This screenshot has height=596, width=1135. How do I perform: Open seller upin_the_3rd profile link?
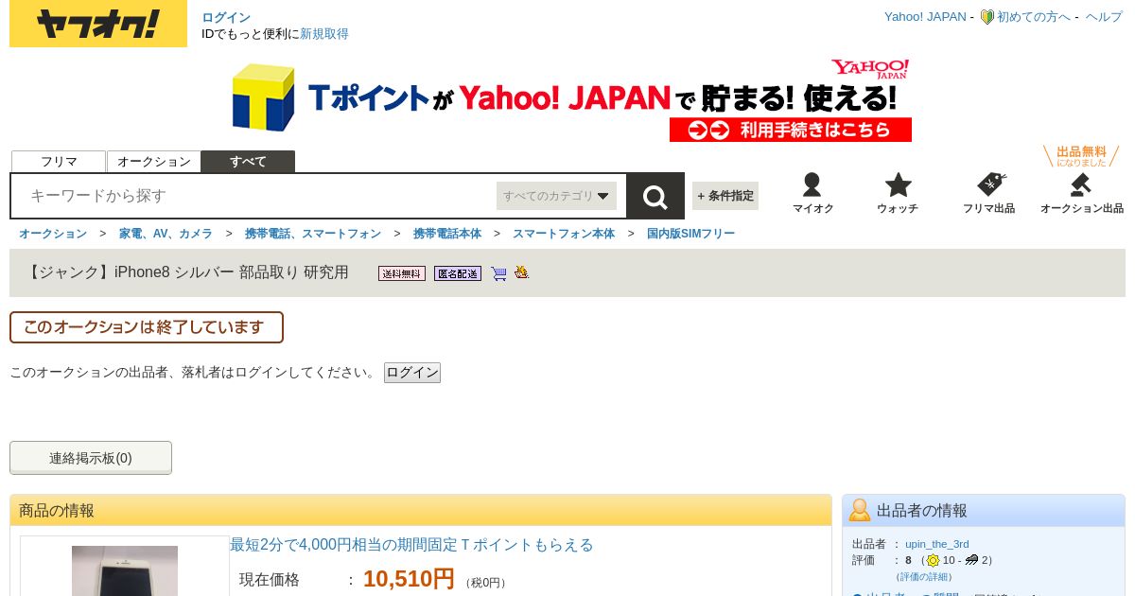pos(937,544)
